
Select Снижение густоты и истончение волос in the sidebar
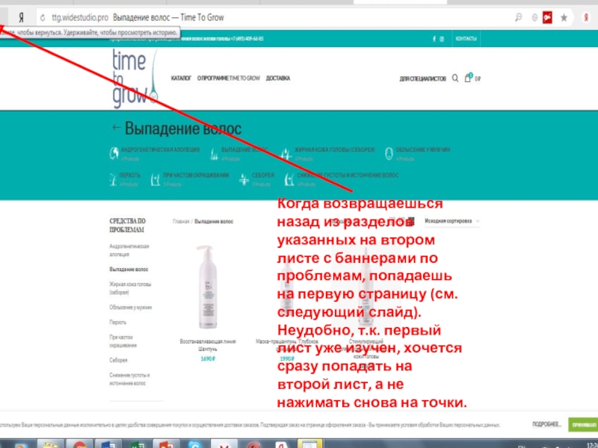tap(129, 379)
